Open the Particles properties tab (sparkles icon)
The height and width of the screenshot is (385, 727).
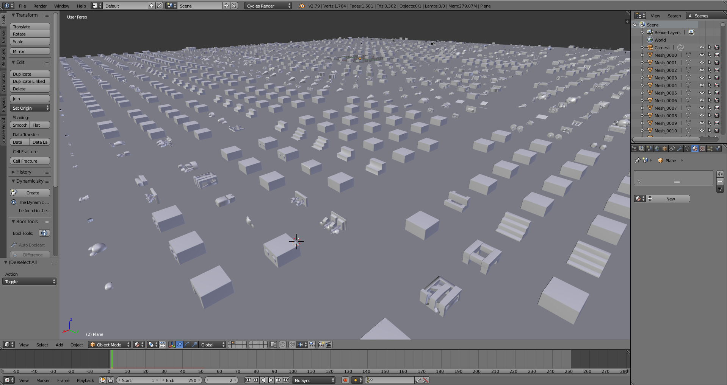pyautogui.click(x=710, y=149)
